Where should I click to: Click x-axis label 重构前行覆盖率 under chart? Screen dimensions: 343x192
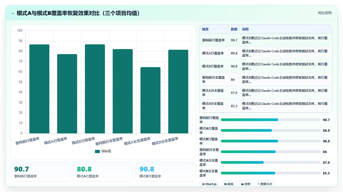pyautogui.click(x=27, y=141)
